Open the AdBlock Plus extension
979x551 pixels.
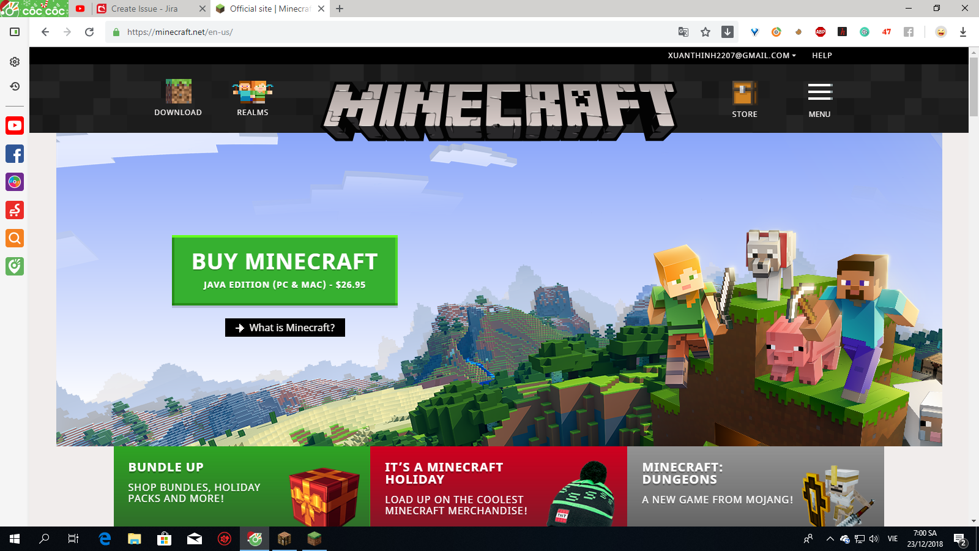[x=821, y=32]
